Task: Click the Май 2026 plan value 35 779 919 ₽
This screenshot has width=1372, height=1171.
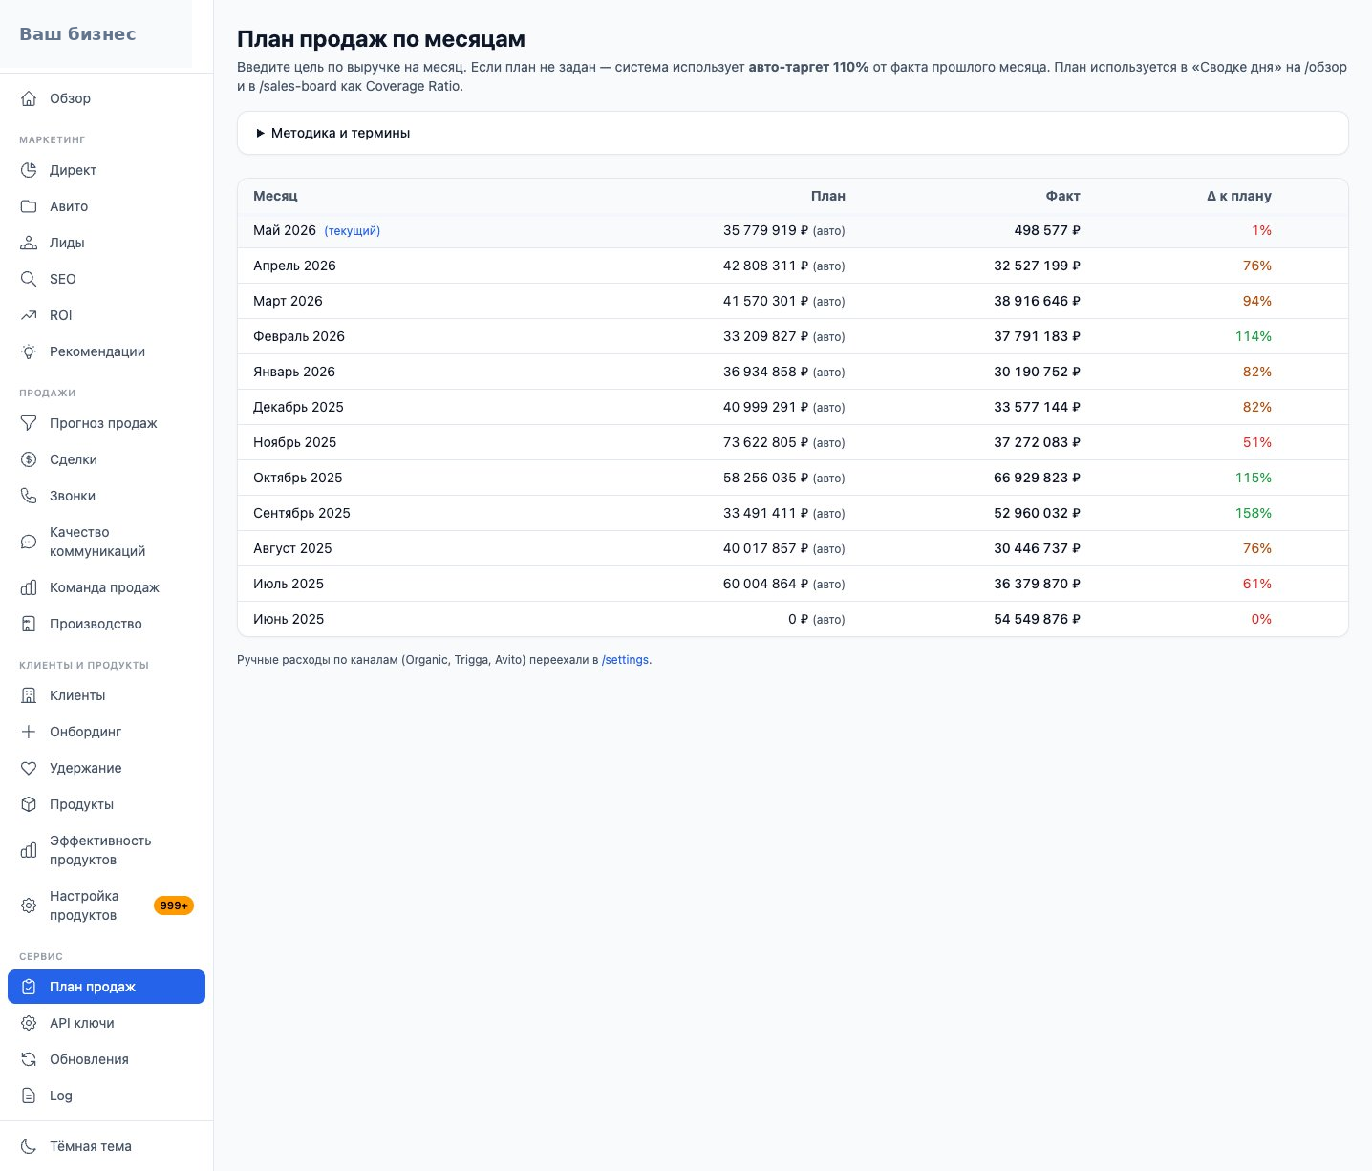Action: tap(765, 230)
